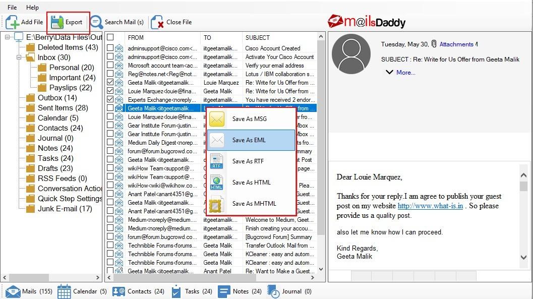Select the Important (24) folder

(x=73, y=78)
